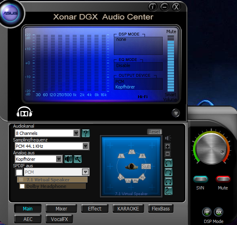Select the C center speaker
Screen dimensions: 237x225
pos(132,151)
